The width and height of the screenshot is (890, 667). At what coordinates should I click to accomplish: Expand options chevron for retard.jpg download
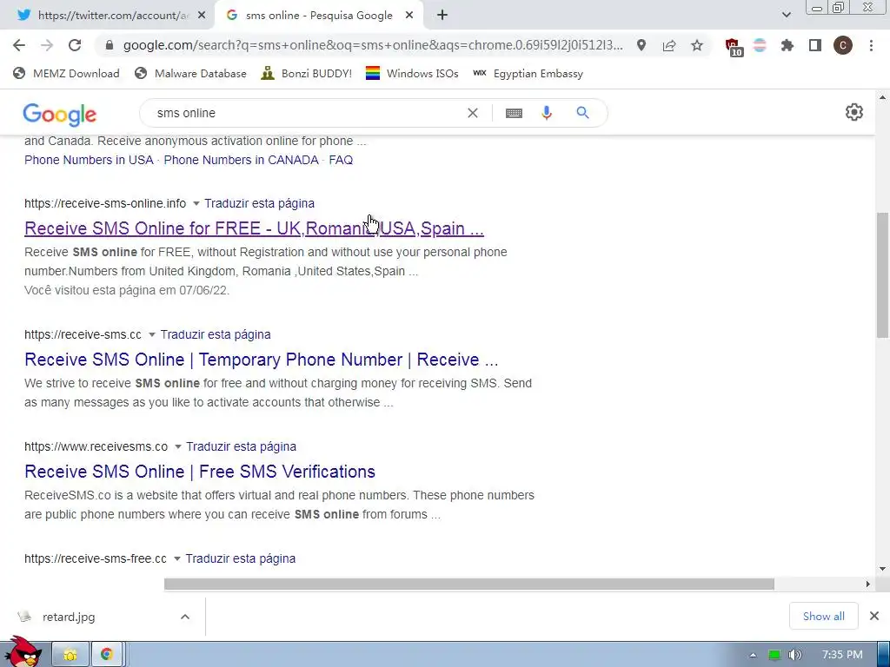(185, 617)
